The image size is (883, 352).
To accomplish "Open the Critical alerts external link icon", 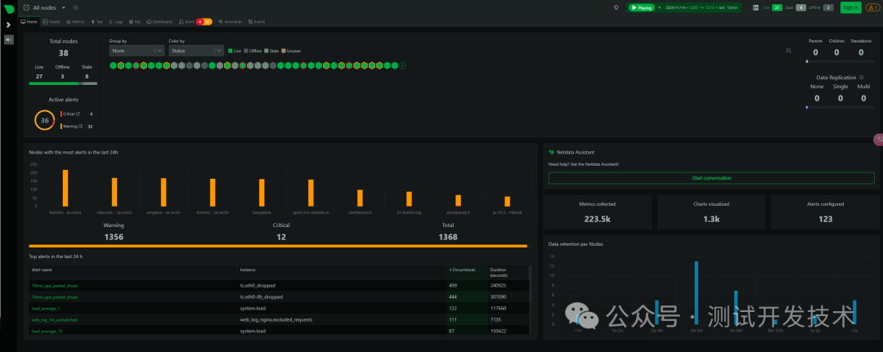I will [x=78, y=114].
